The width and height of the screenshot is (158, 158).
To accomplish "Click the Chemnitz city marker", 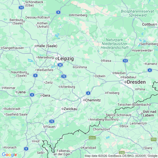I will pos(84,100).
